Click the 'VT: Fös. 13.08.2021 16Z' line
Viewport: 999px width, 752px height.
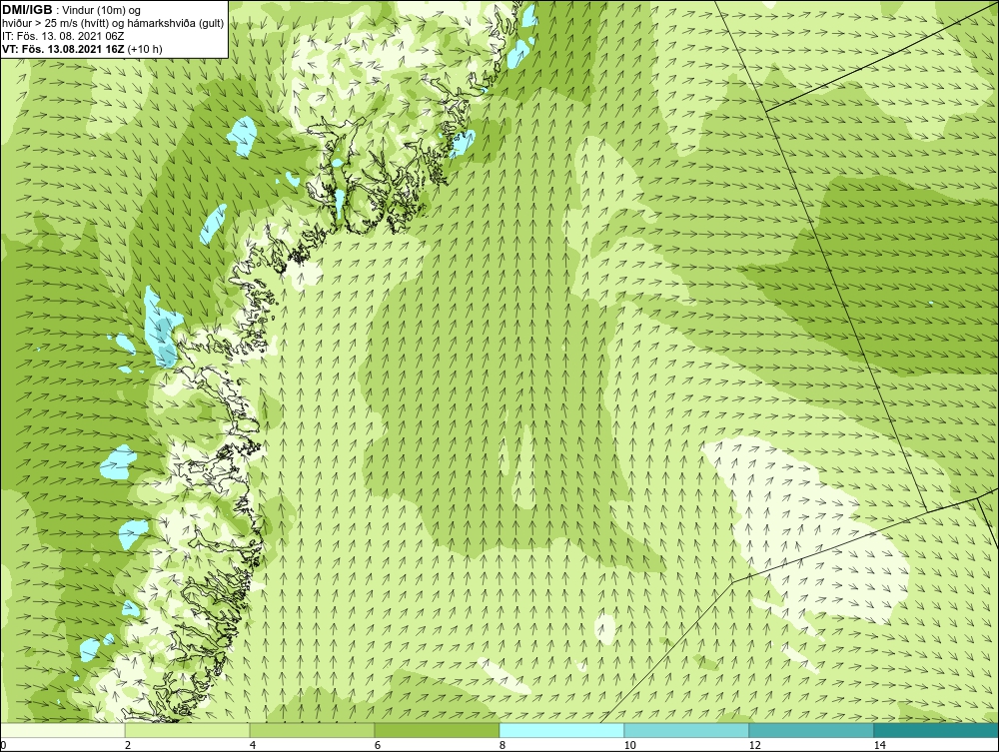pos(64,49)
